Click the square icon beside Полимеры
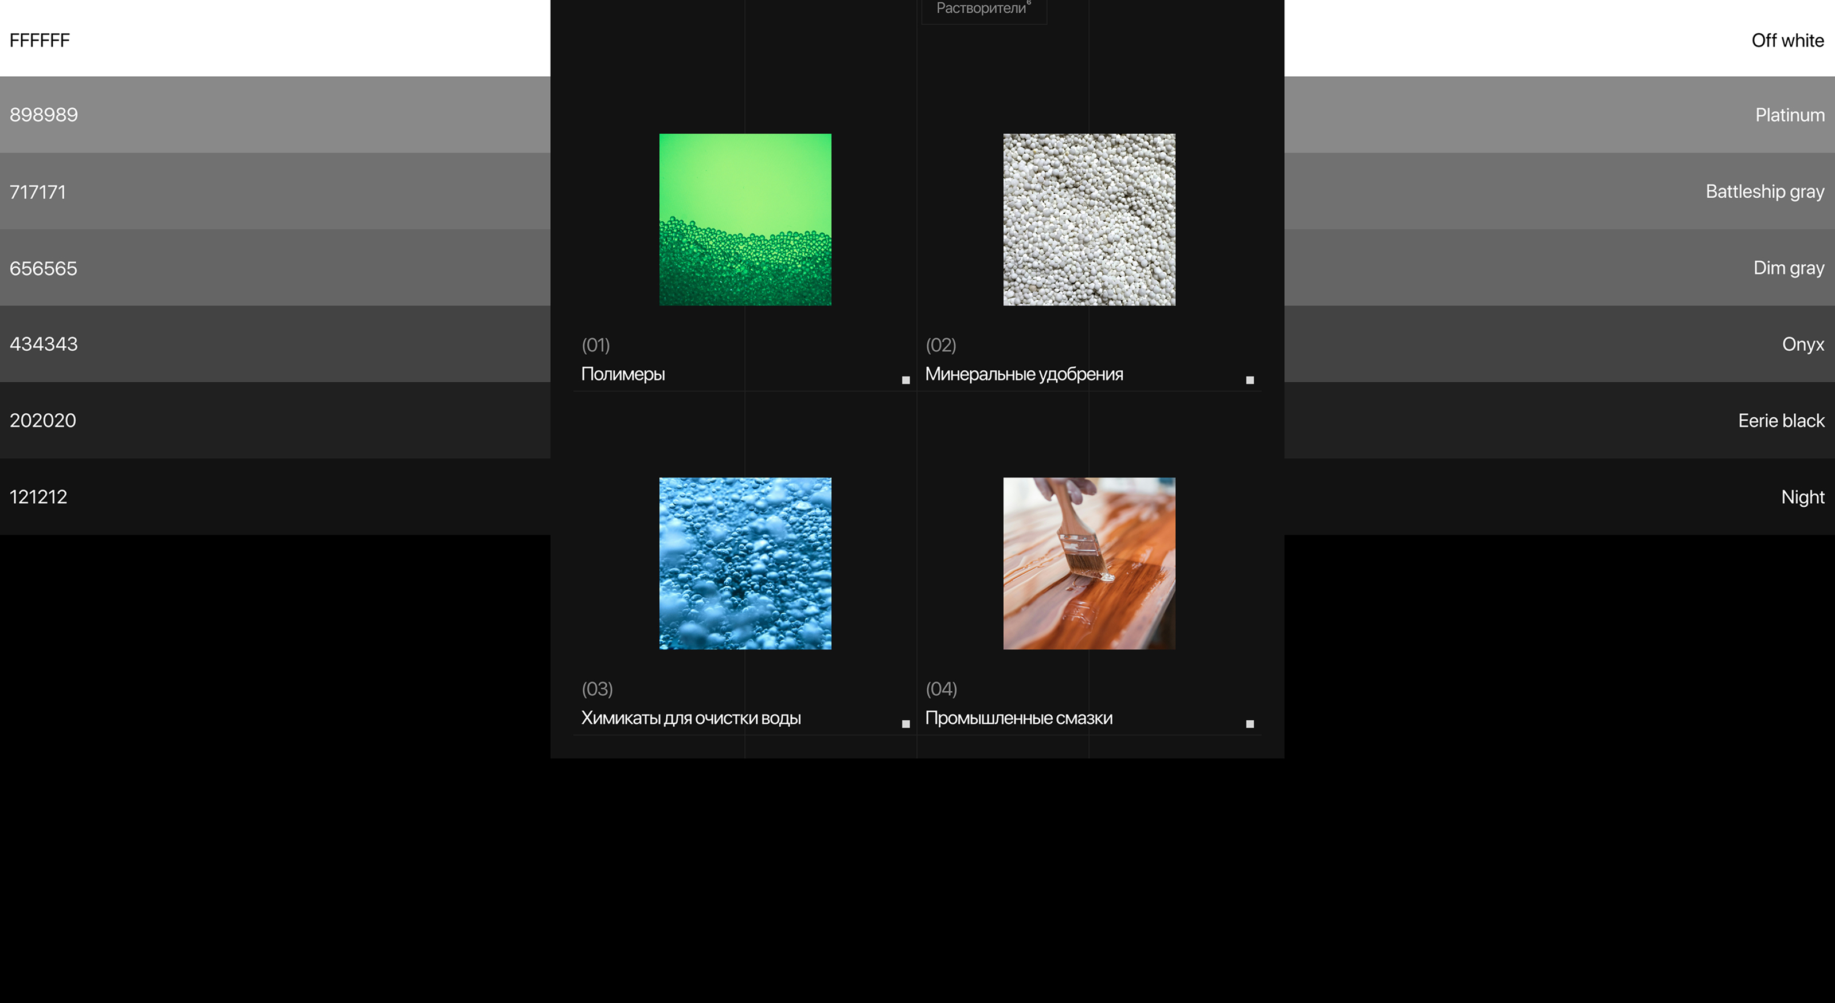The width and height of the screenshot is (1835, 1003). pos(905,380)
